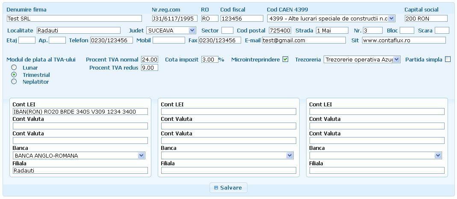
Task: Select the Trimestrial radio button
Action: click(14, 74)
